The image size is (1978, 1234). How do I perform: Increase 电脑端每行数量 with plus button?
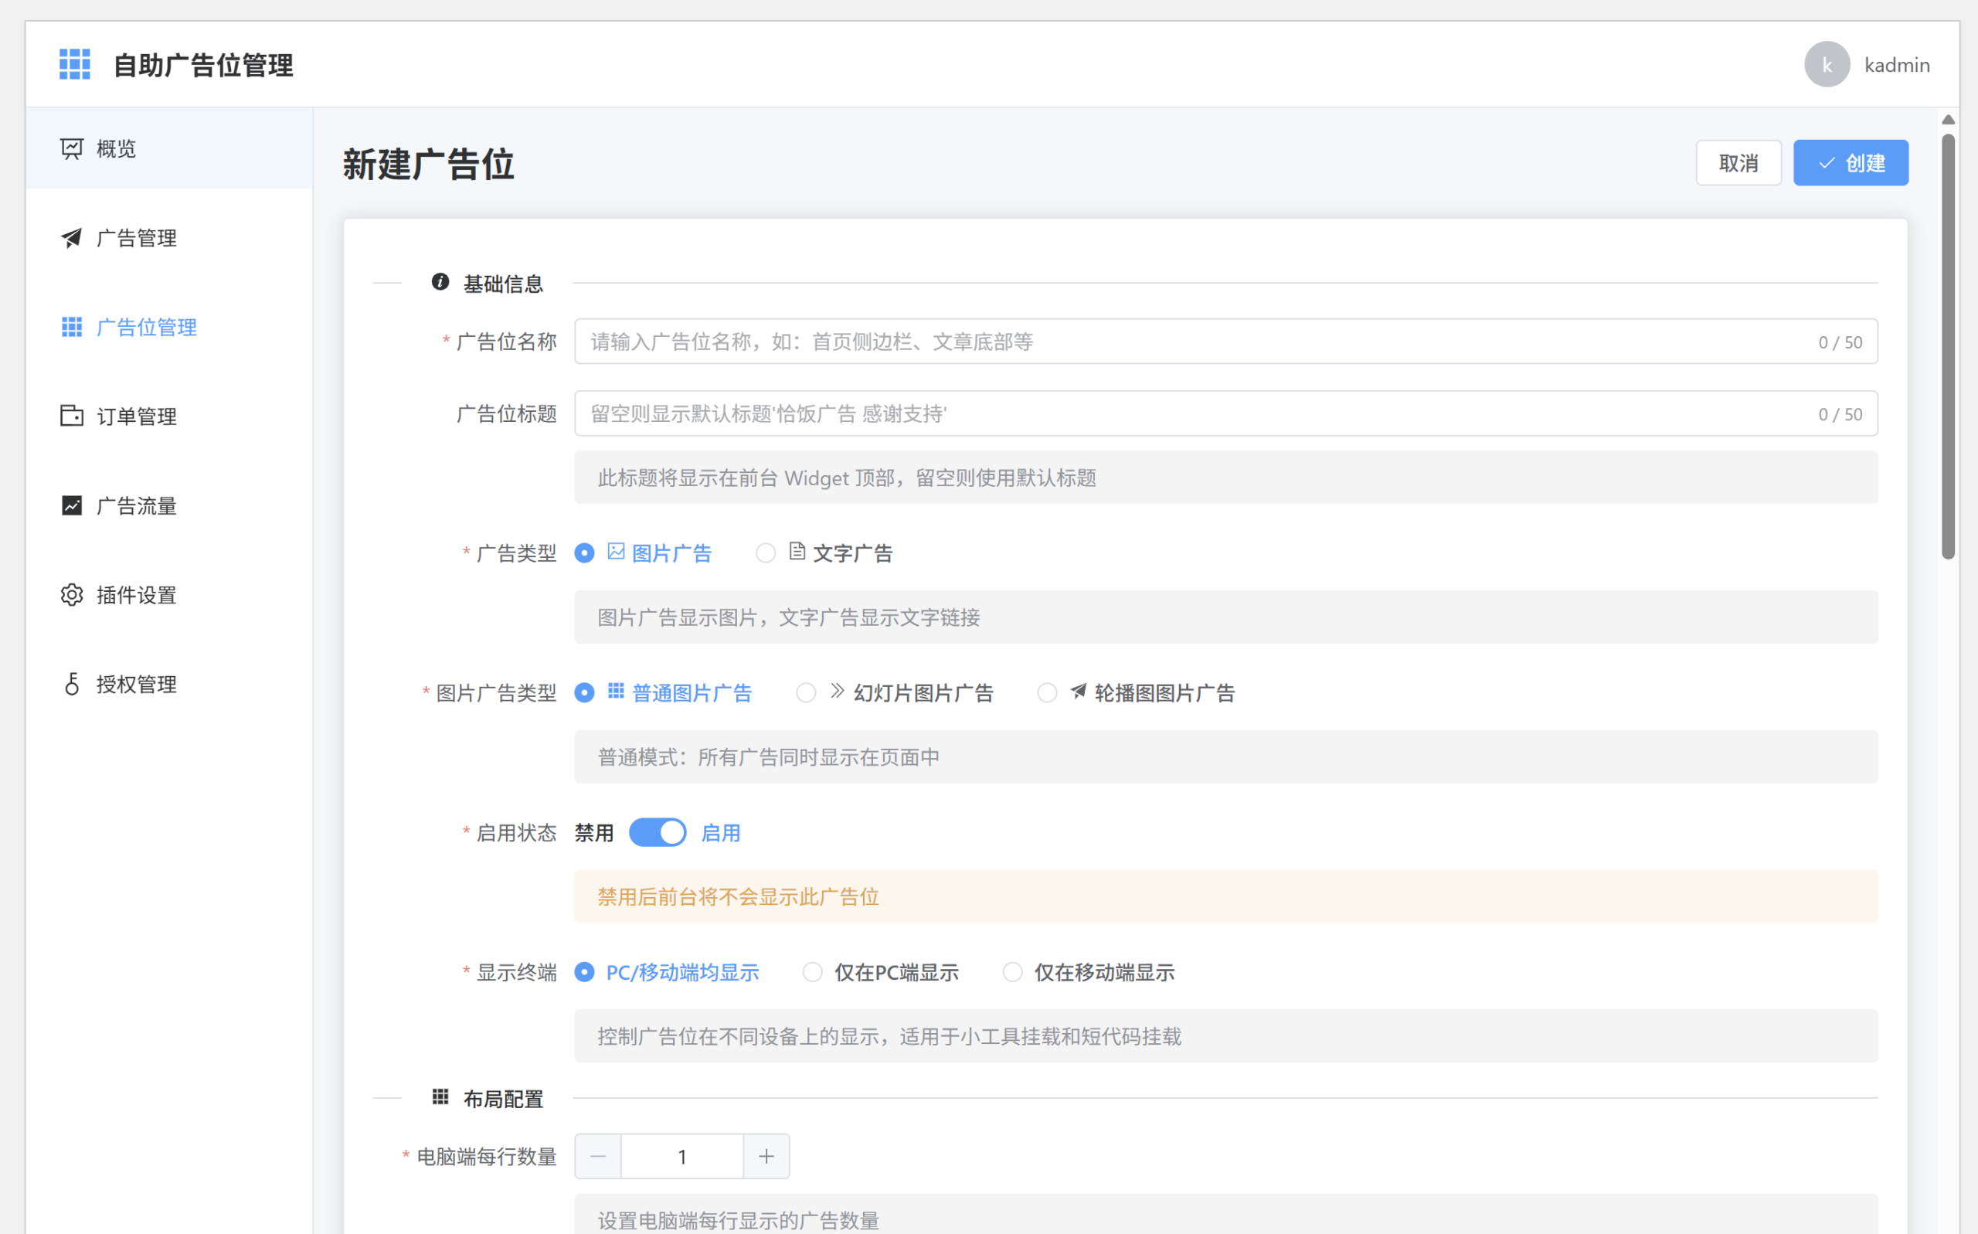[766, 1156]
